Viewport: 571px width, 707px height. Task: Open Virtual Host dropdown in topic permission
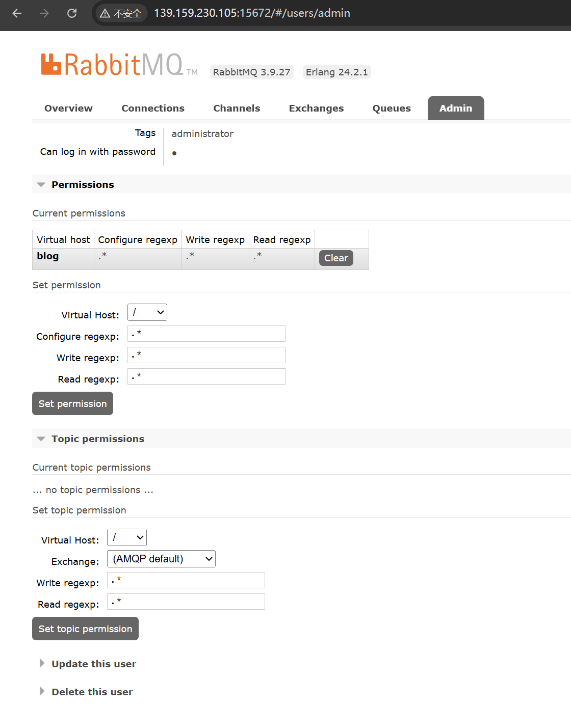coord(127,537)
